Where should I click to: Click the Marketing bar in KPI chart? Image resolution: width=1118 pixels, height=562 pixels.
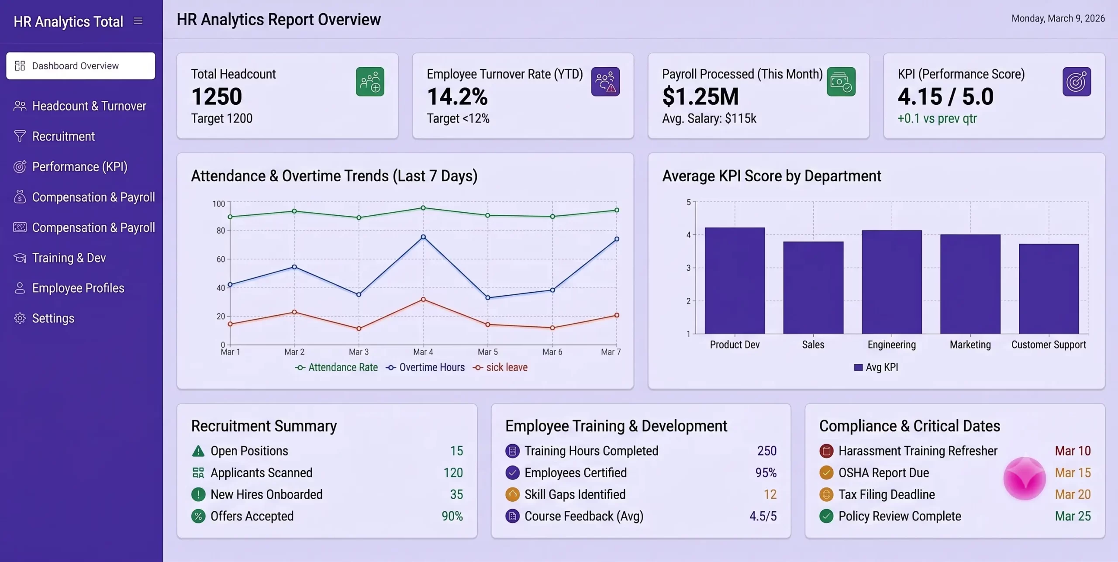(x=970, y=284)
